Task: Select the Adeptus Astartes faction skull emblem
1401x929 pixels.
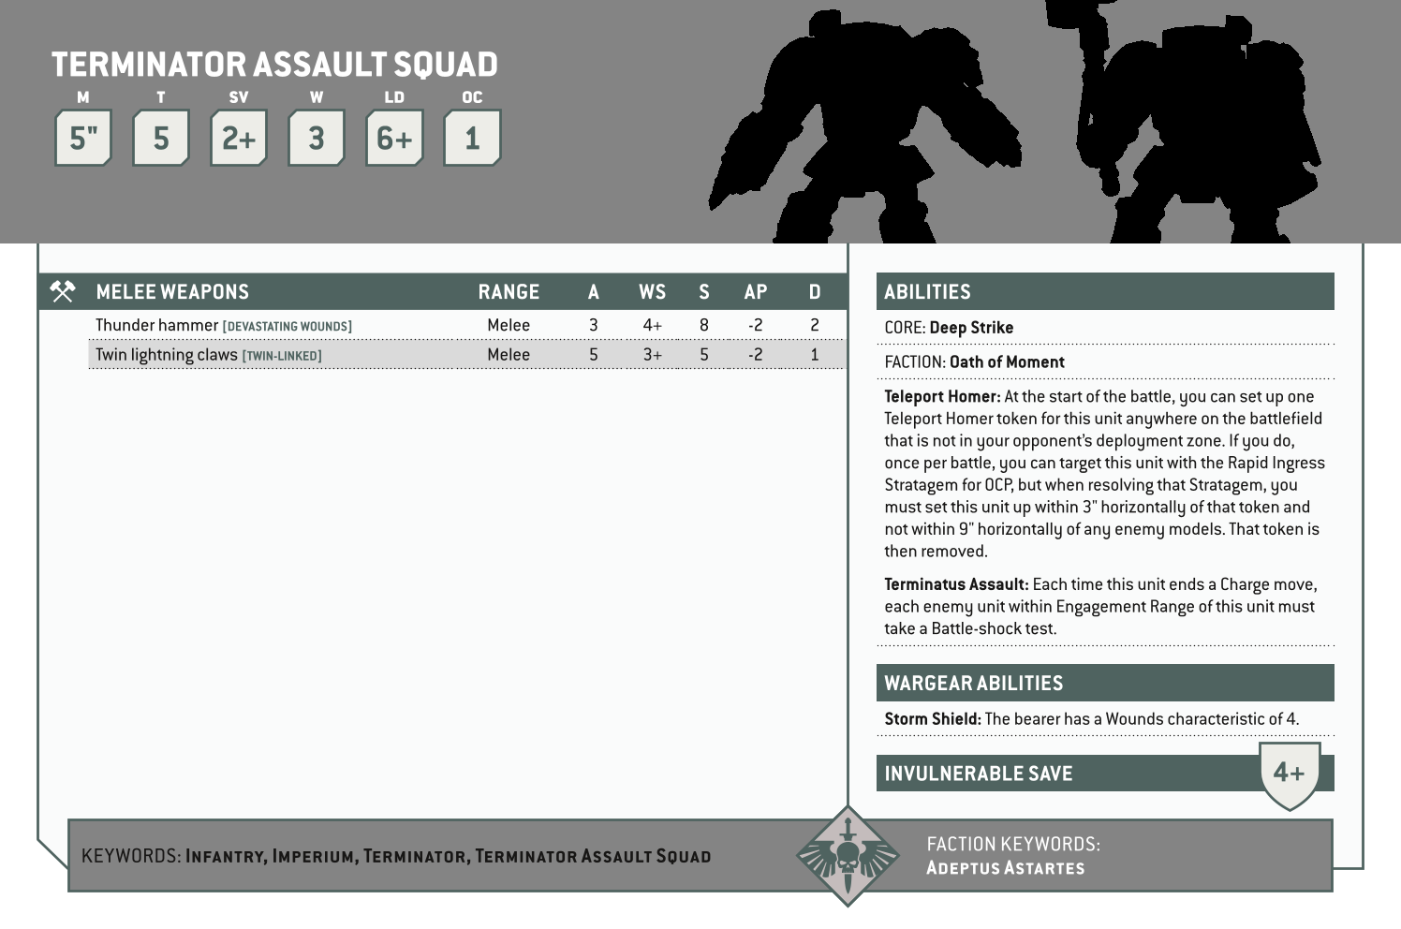Action: tap(848, 855)
